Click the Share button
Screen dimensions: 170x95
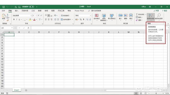click(x=156, y=11)
